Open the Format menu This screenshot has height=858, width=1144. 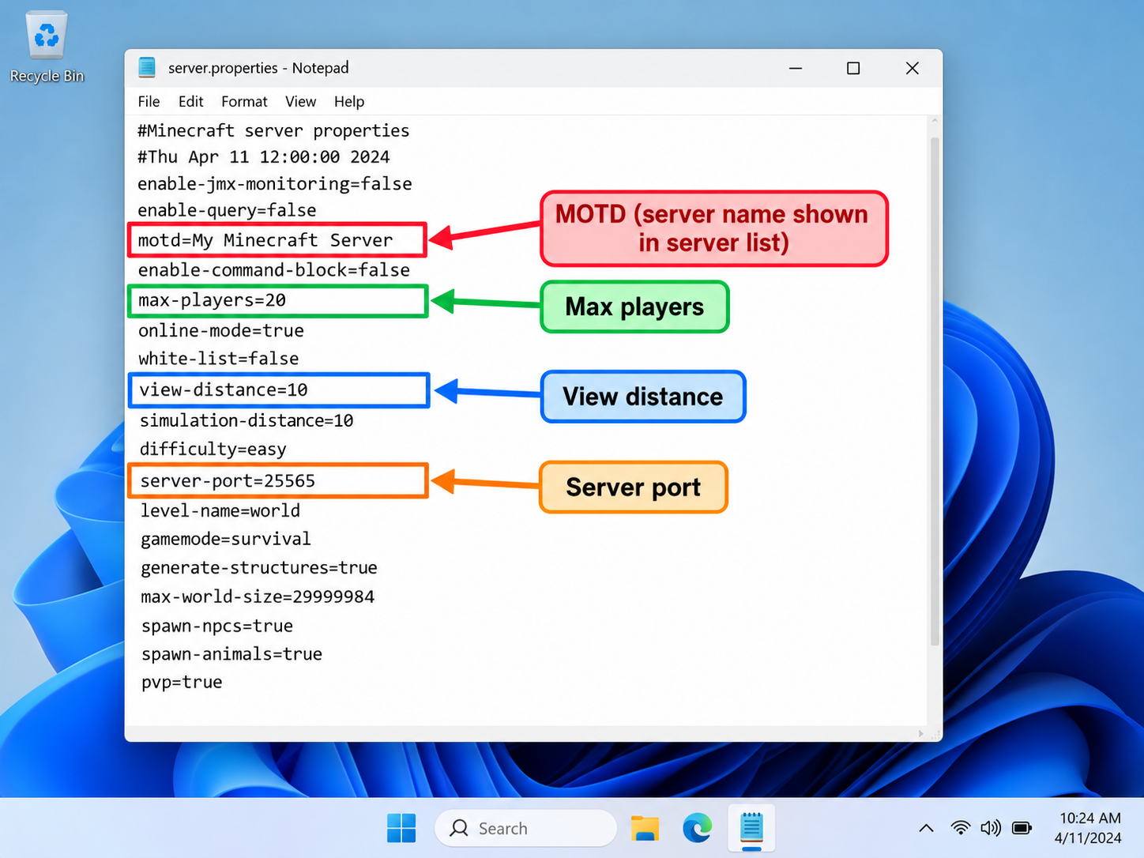point(244,101)
